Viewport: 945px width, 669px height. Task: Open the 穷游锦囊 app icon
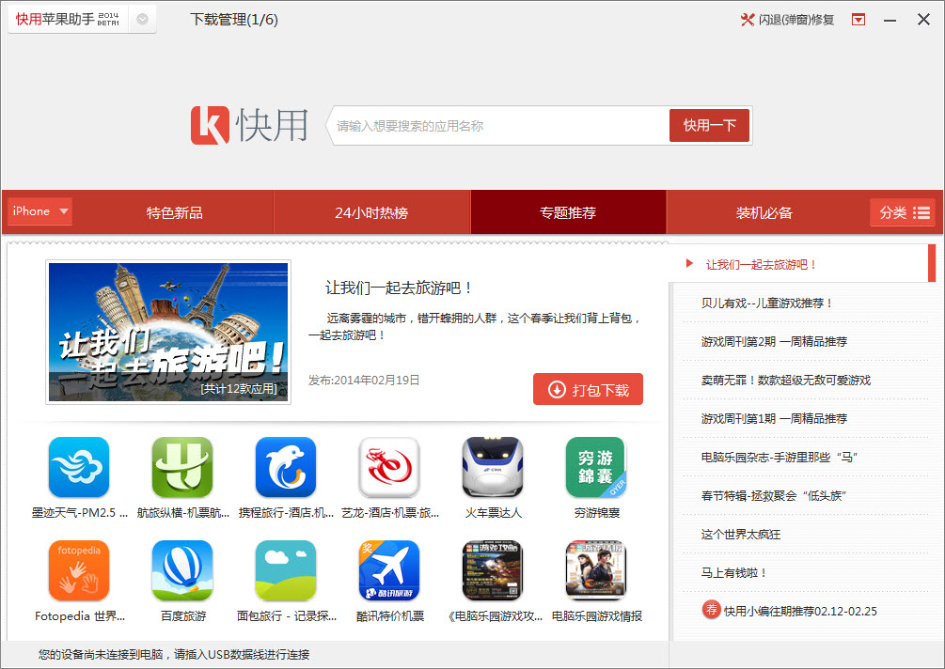pyautogui.click(x=596, y=467)
